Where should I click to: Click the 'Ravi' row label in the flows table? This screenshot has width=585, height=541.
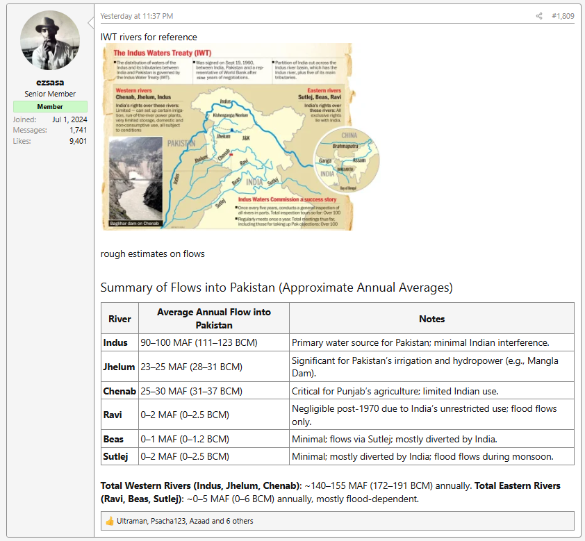click(x=113, y=415)
